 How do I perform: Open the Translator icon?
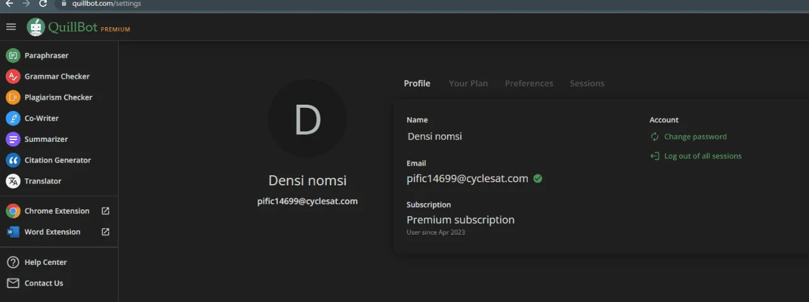point(13,181)
